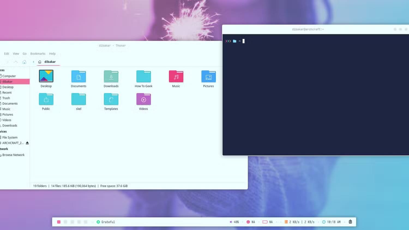Image resolution: width=409 pixels, height=230 pixels.
Task: Open the Bookmarks menu in Thunar
Action: [38, 54]
